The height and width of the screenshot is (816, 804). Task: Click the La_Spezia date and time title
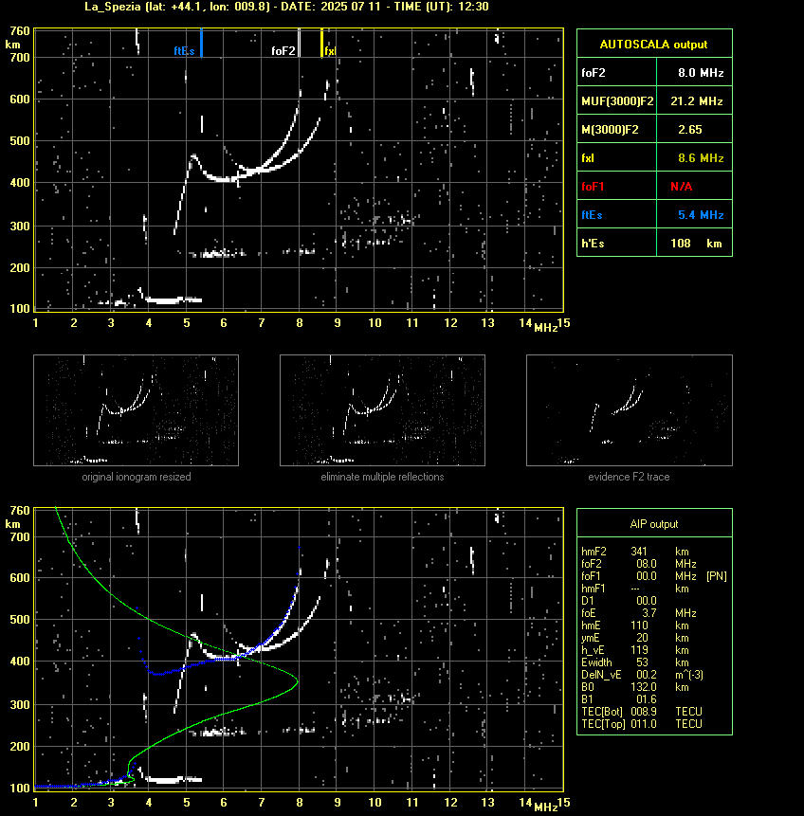pos(286,7)
